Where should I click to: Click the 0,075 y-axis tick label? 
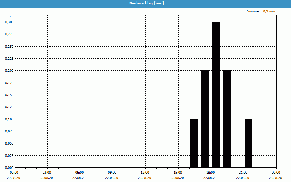[9, 131]
